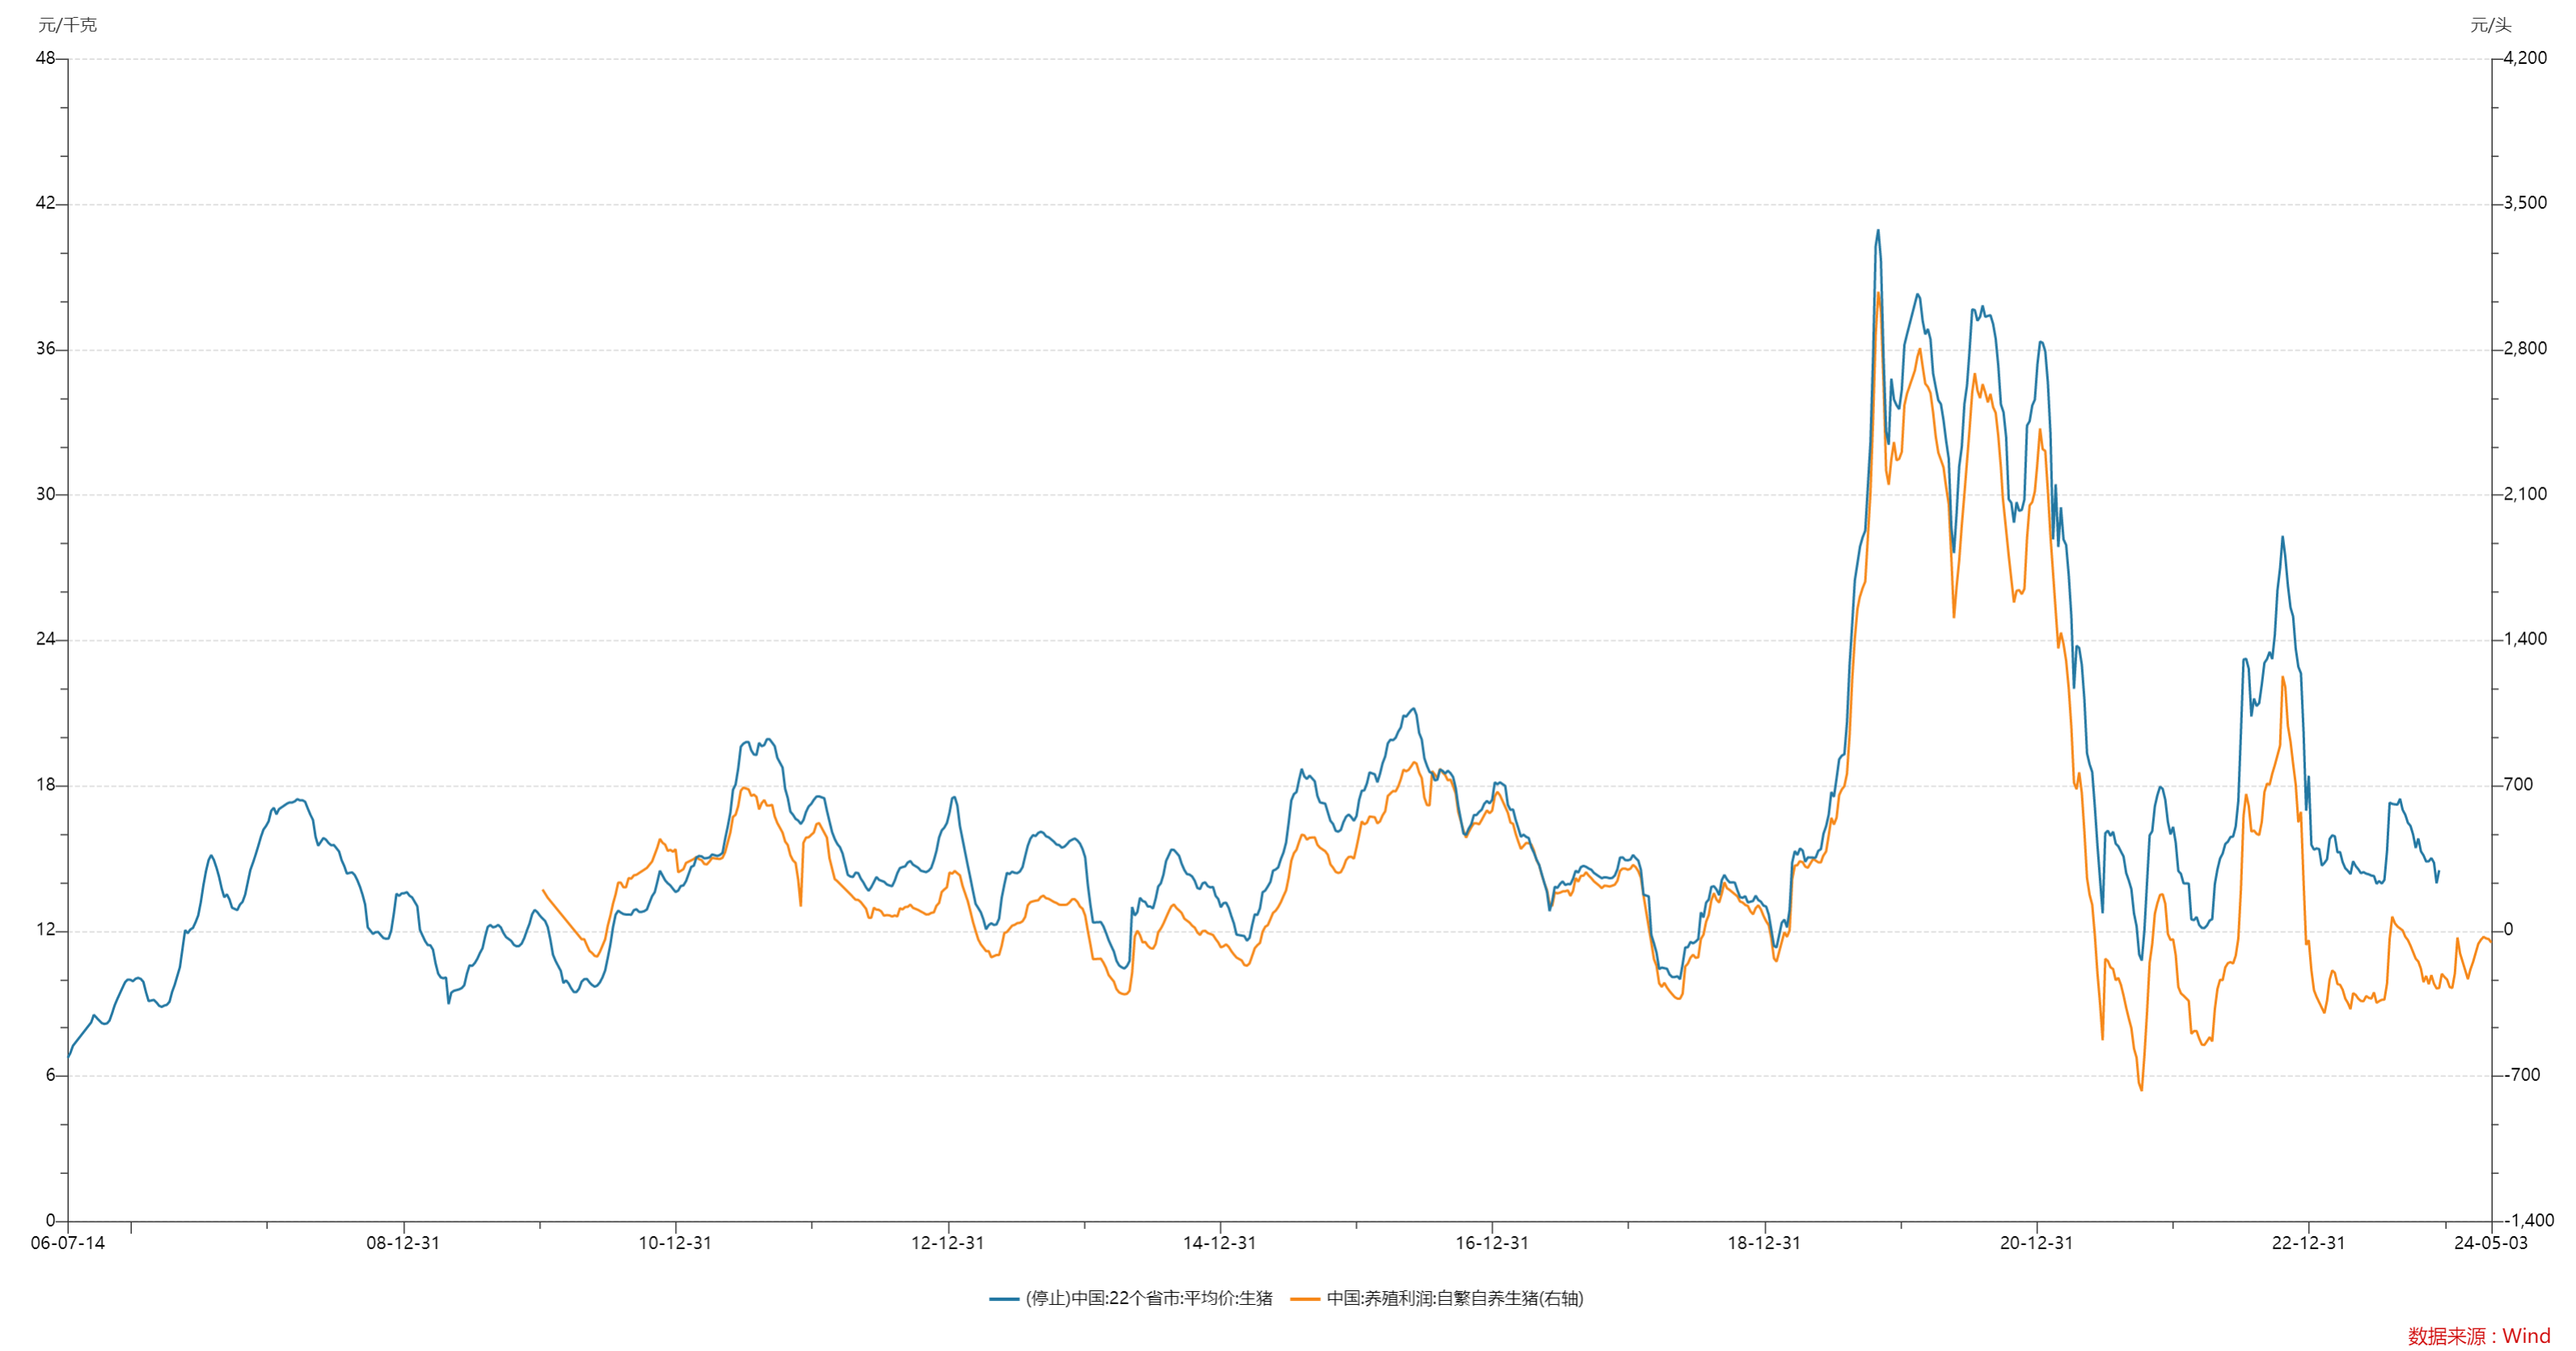The width and height of the screenshot is (2576, 1351).
Task: Click the 48 left axis value label
Action: coord(45,58)
